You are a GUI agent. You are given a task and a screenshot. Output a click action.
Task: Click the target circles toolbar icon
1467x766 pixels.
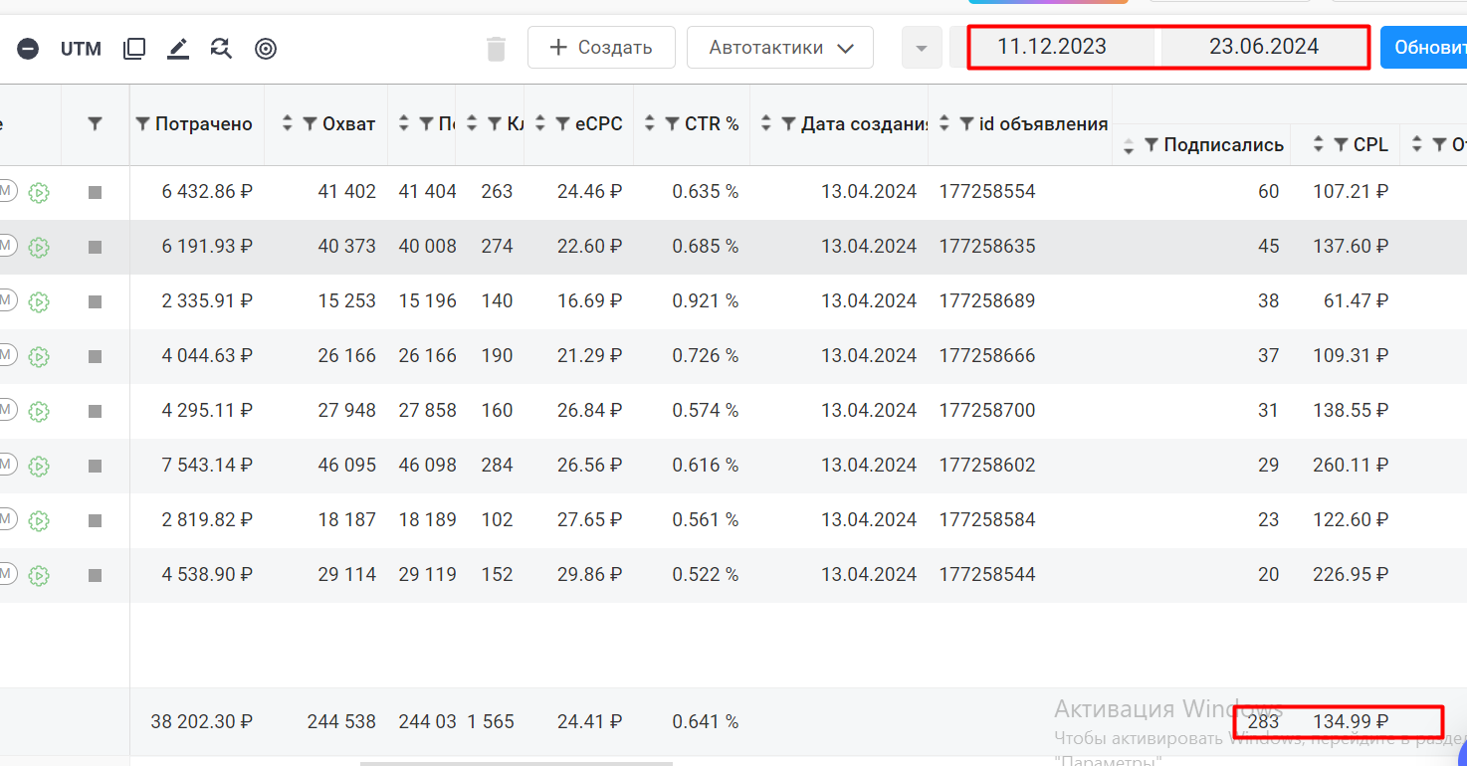click(266, 48)
